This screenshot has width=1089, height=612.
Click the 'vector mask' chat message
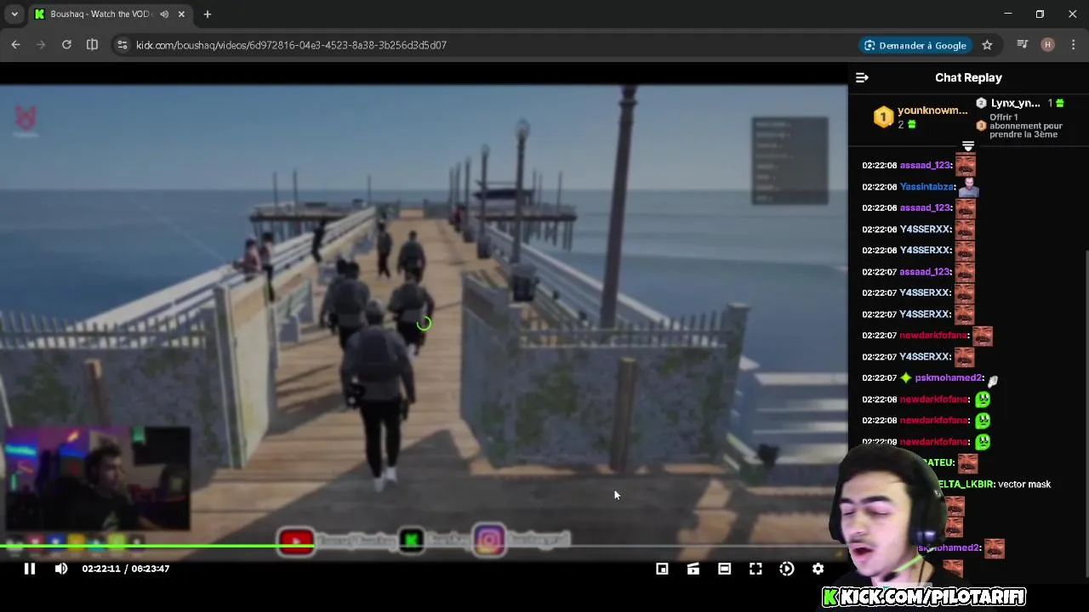(1024, 484)
